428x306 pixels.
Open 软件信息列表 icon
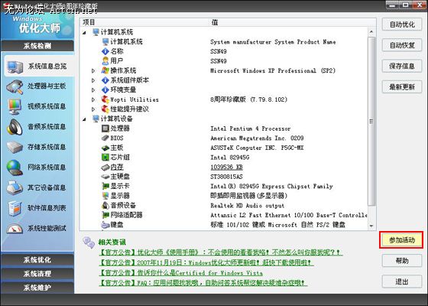[x=15, y=208]
